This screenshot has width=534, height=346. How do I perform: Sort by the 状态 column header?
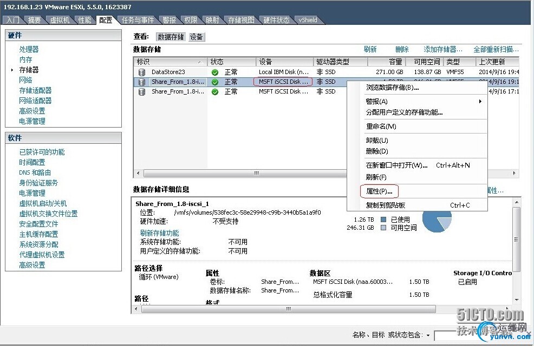232,62
